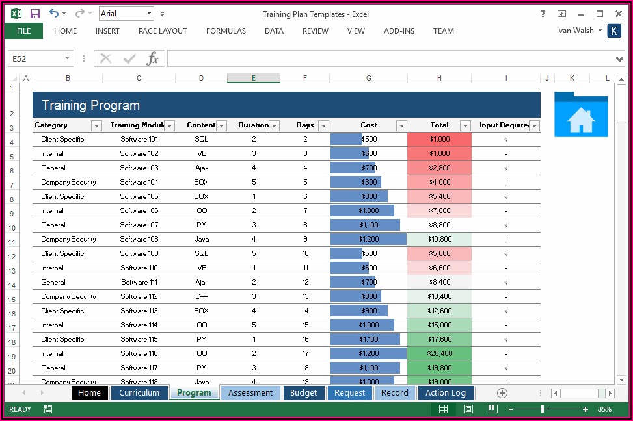The height and width of the screenshot is (421, 633).
Task: Expand the Arial font name dropdown
Action: click(x=150, y=14)
